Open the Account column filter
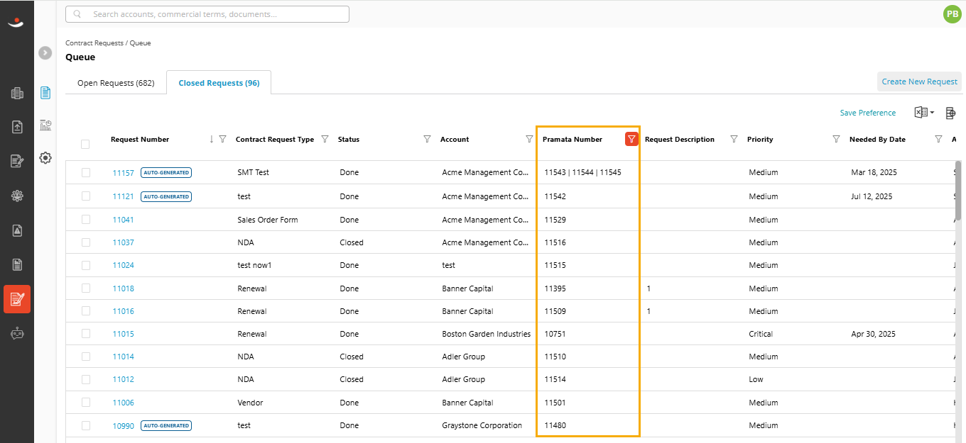The height and width of the screenshot is (443, 966). pos(529,139)
